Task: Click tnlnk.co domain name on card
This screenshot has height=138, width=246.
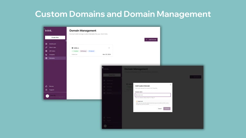Action: [76, 48]
